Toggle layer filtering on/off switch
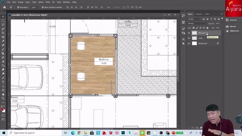Viewport: 242px width, 136px height. click(x=222, y=19)
